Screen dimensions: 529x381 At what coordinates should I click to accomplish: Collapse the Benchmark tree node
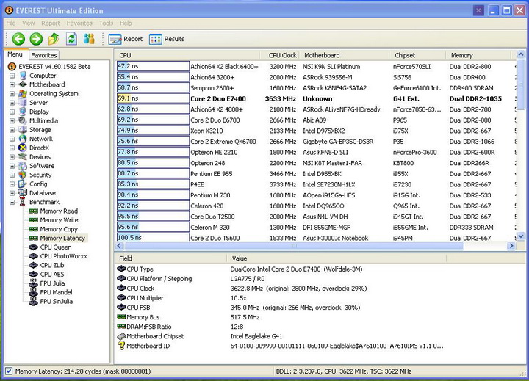coord(12,202)
